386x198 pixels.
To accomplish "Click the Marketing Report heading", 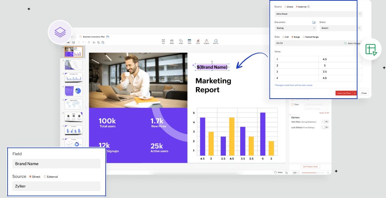I will coord(213,85).
